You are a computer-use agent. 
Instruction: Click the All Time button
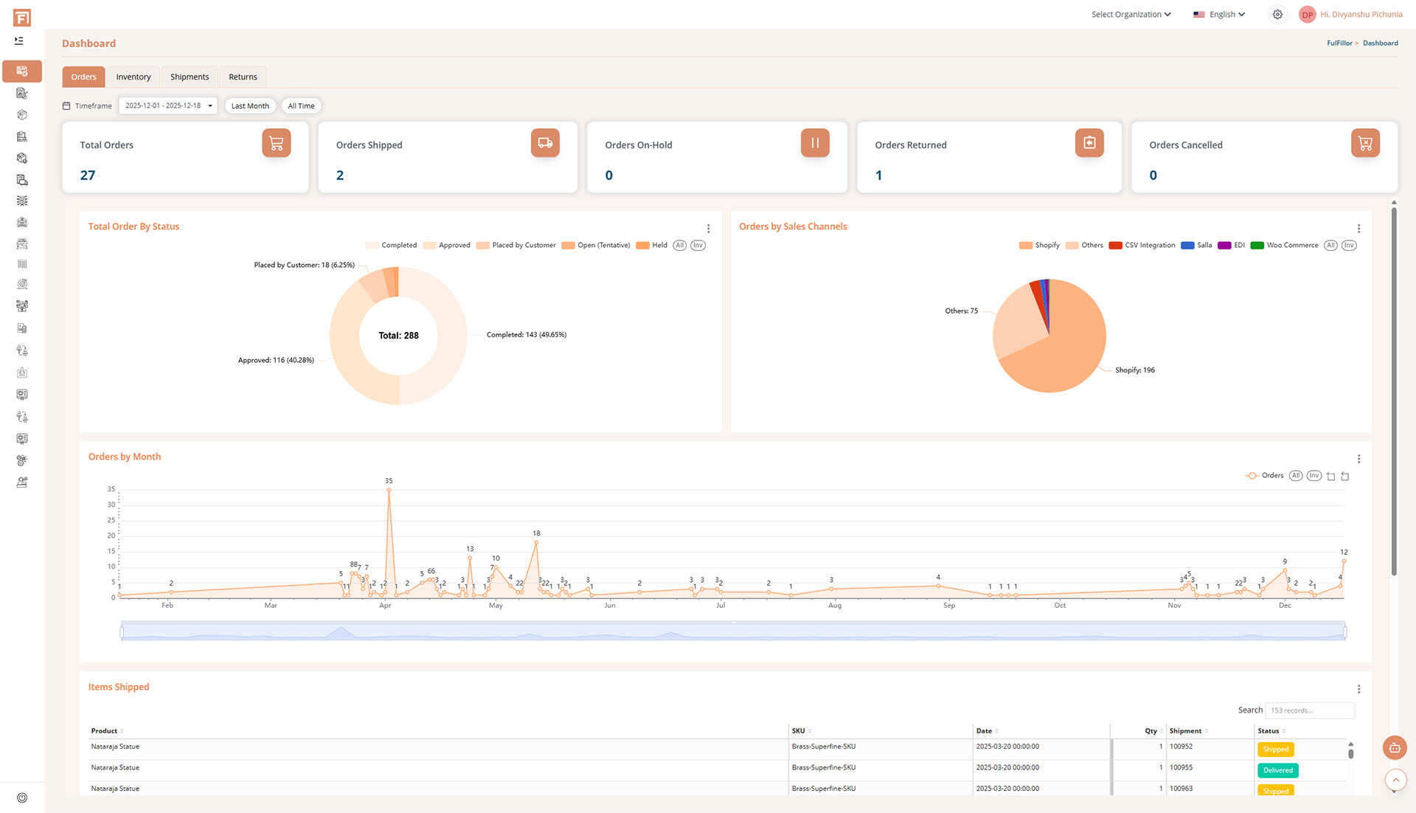[301, 106]
